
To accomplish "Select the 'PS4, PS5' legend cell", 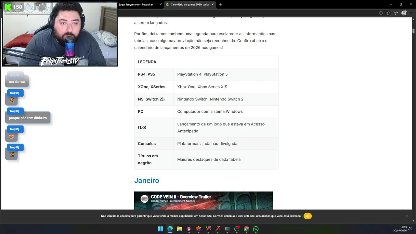I will click(x=154, y=74).
